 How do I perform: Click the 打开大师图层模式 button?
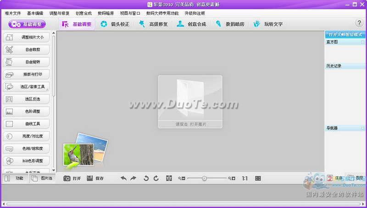345,34
